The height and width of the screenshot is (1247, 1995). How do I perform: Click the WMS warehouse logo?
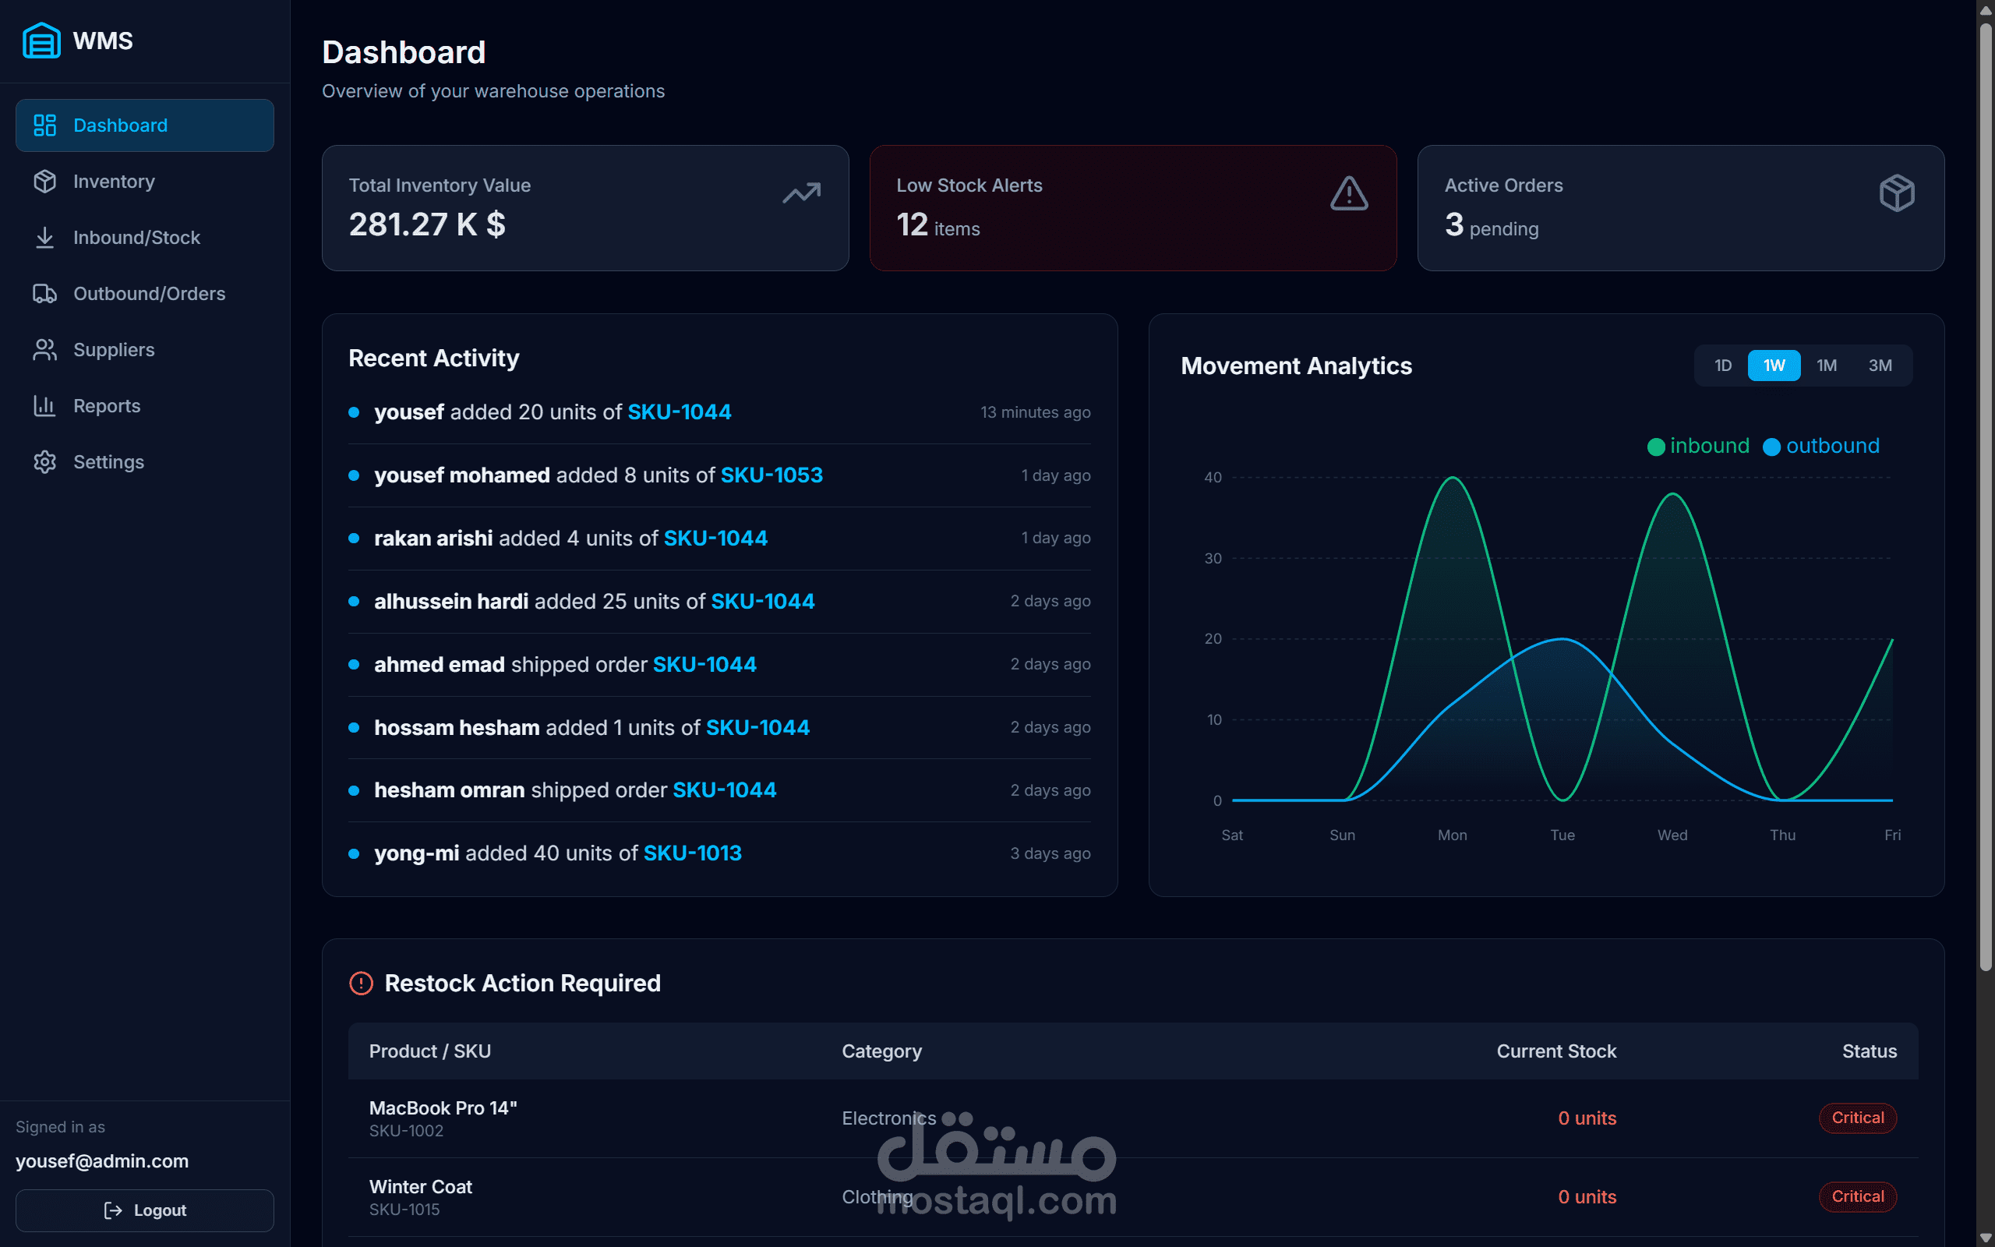[x=42, y=40]
